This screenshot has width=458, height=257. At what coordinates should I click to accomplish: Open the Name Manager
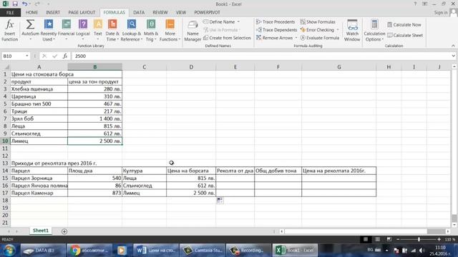pos(193,30)
